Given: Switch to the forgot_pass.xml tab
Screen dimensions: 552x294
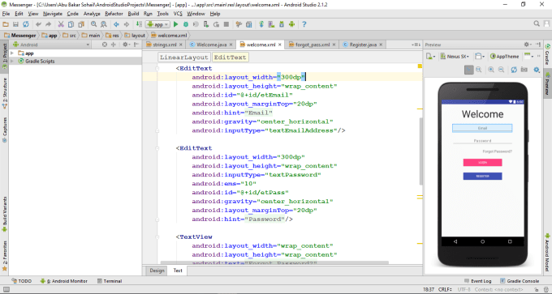Looking at the screenshot, I should click(312, 45).
